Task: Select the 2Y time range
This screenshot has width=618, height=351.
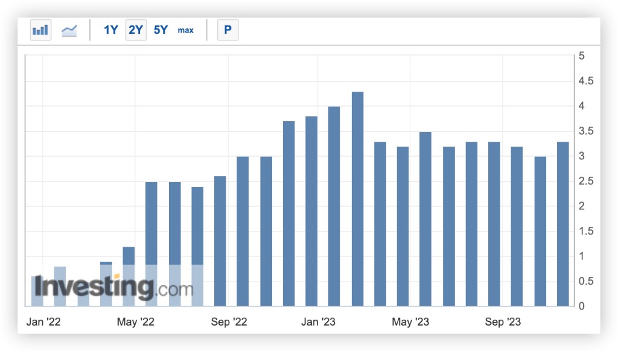Action: pyautogui.click(x=136, y=30)
